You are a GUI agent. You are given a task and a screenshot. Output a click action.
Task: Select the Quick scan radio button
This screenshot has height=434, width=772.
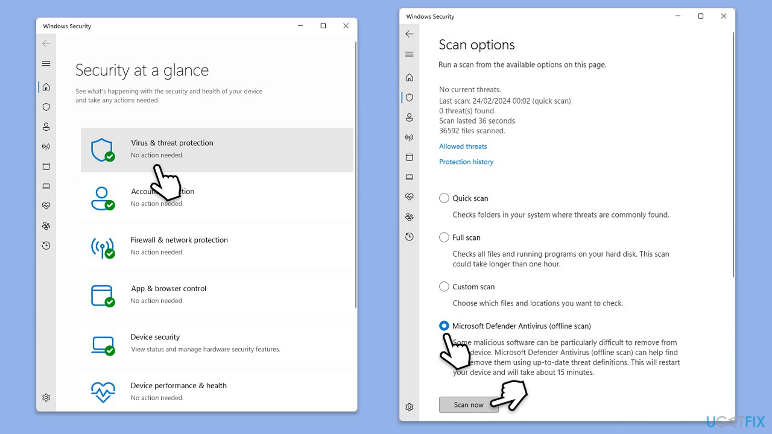445,198
